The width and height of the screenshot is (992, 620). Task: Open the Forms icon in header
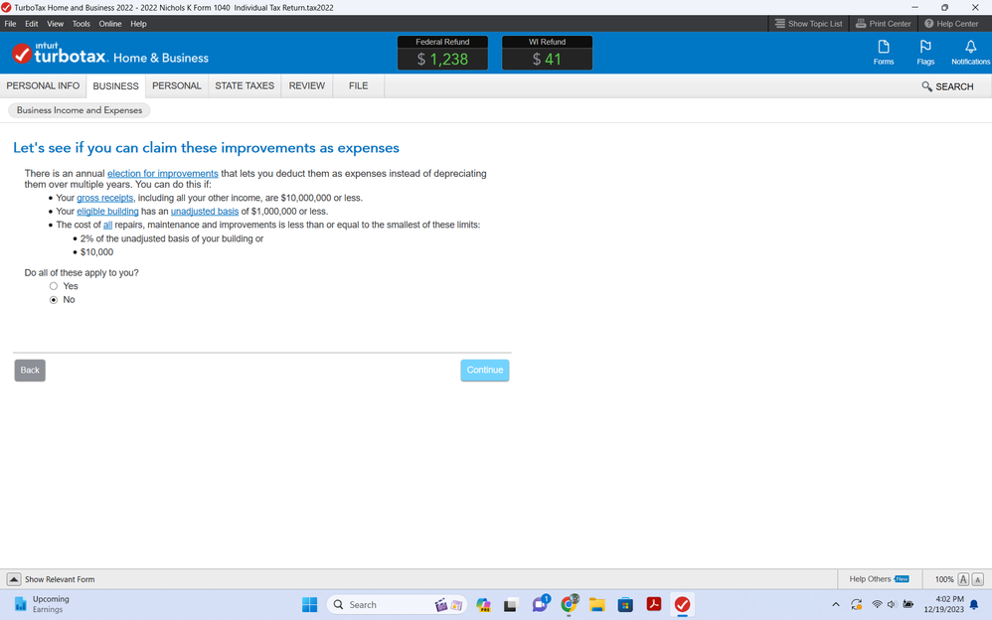click(883, 52)
